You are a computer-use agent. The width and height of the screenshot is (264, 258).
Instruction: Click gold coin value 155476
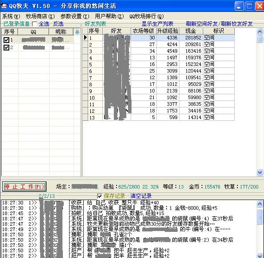(x=212, y=187)
